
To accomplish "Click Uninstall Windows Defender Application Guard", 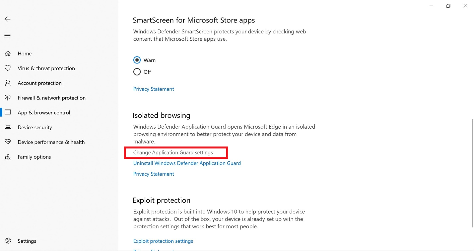I will pyautogui.click(x=187, y=163).
